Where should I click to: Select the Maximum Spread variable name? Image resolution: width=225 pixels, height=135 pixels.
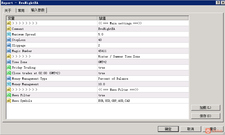point(24,34)
